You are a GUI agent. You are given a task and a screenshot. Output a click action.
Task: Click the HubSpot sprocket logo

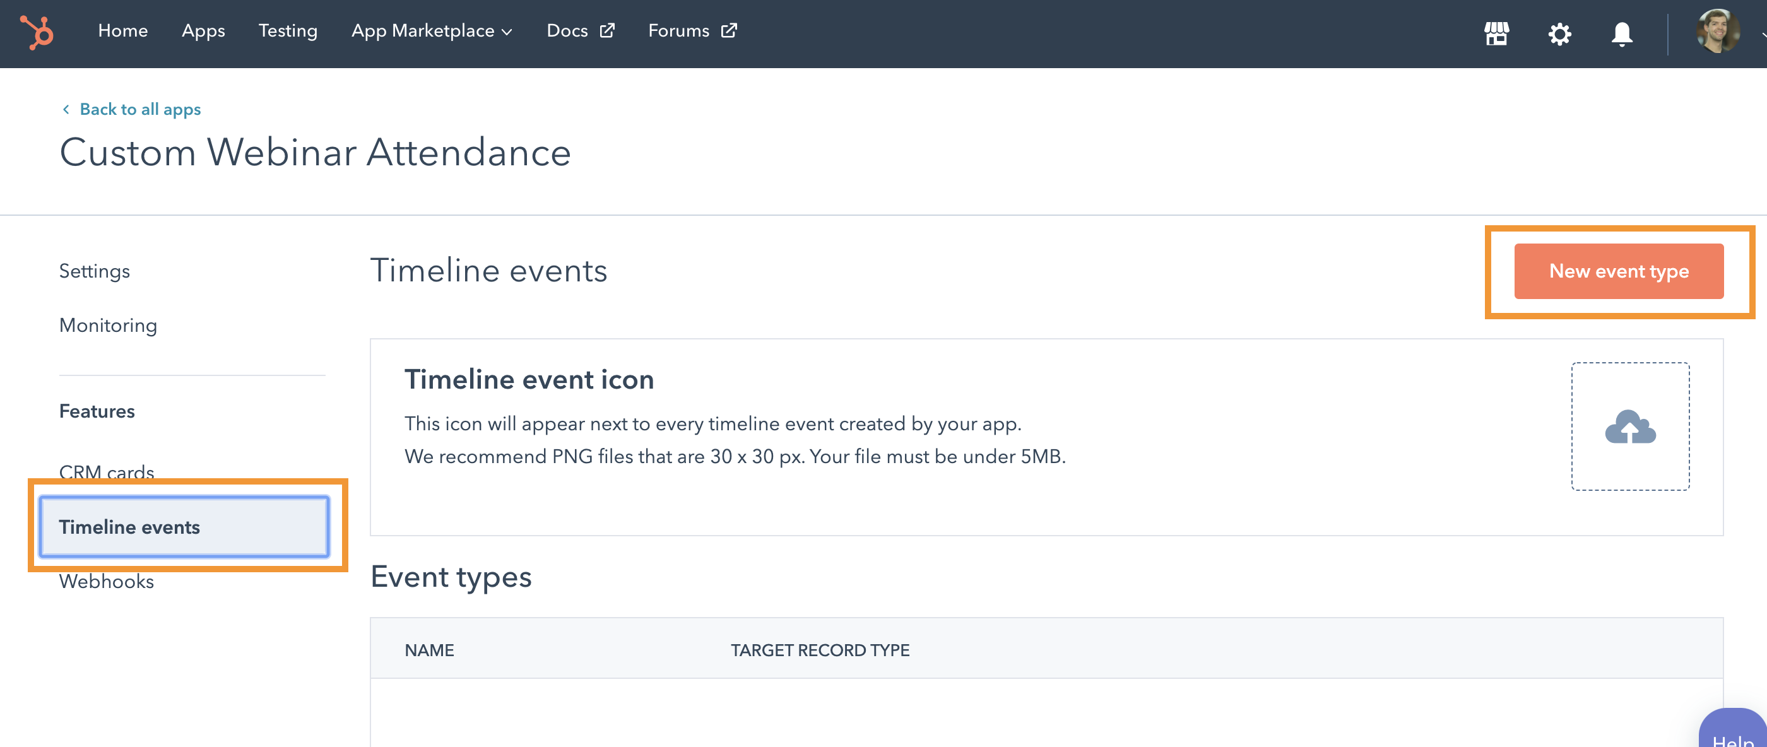[x=38, y=32]
